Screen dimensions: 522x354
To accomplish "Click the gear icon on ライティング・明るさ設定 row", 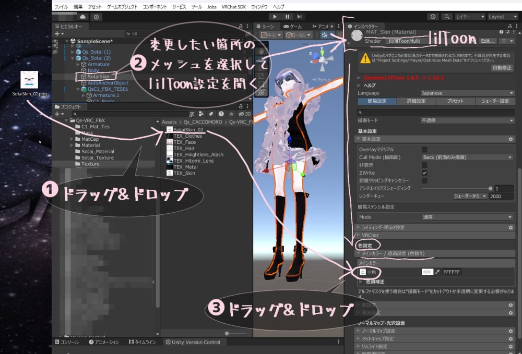I will pos(511,227).
